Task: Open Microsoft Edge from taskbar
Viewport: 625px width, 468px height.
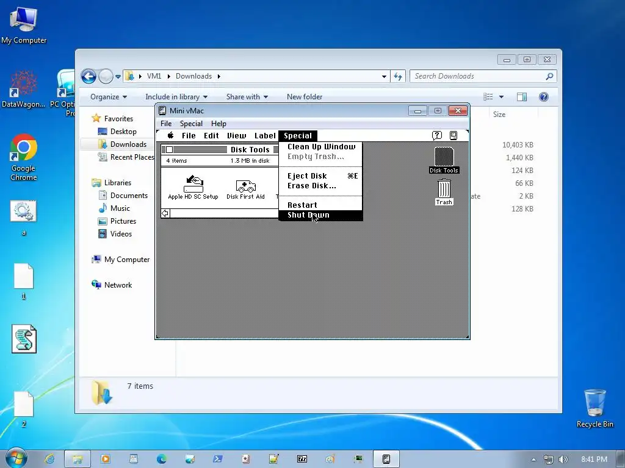Action: [161, 459]
